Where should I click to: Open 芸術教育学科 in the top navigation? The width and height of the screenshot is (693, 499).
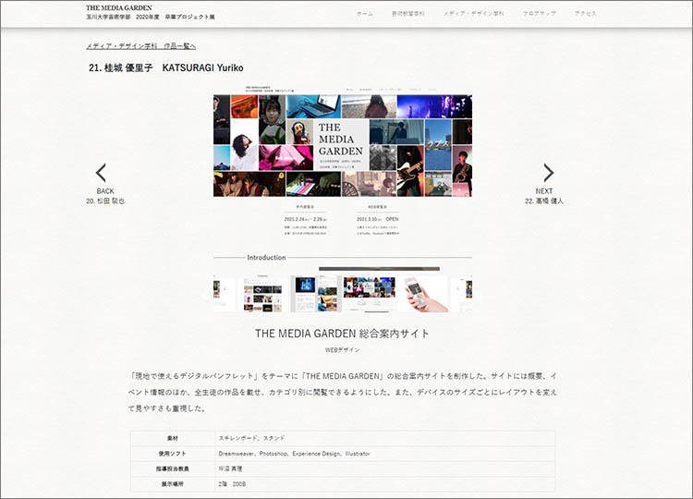click(407, 14)
